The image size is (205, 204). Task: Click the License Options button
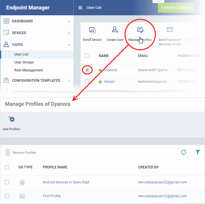[176, 7]
